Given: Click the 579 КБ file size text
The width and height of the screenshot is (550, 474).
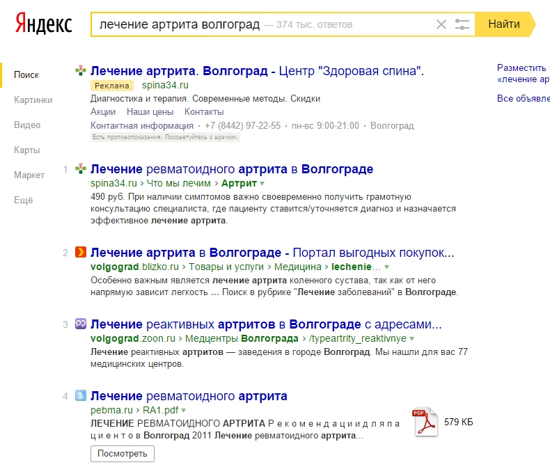Looking at the screenshot, I should pyautogui.click(x=459, y=422).
